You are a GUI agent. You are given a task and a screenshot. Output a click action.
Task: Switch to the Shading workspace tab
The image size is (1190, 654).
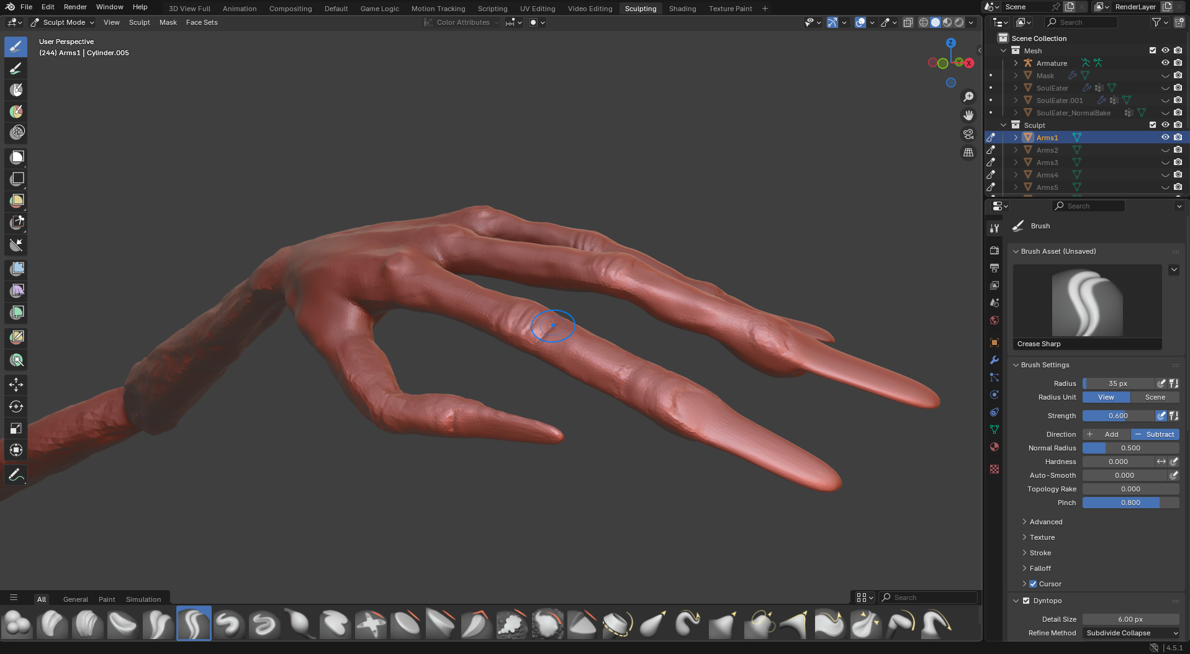(x=682, y=9)
